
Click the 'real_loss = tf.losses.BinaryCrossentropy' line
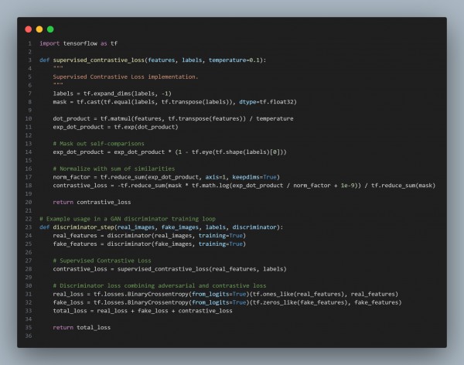226,295
